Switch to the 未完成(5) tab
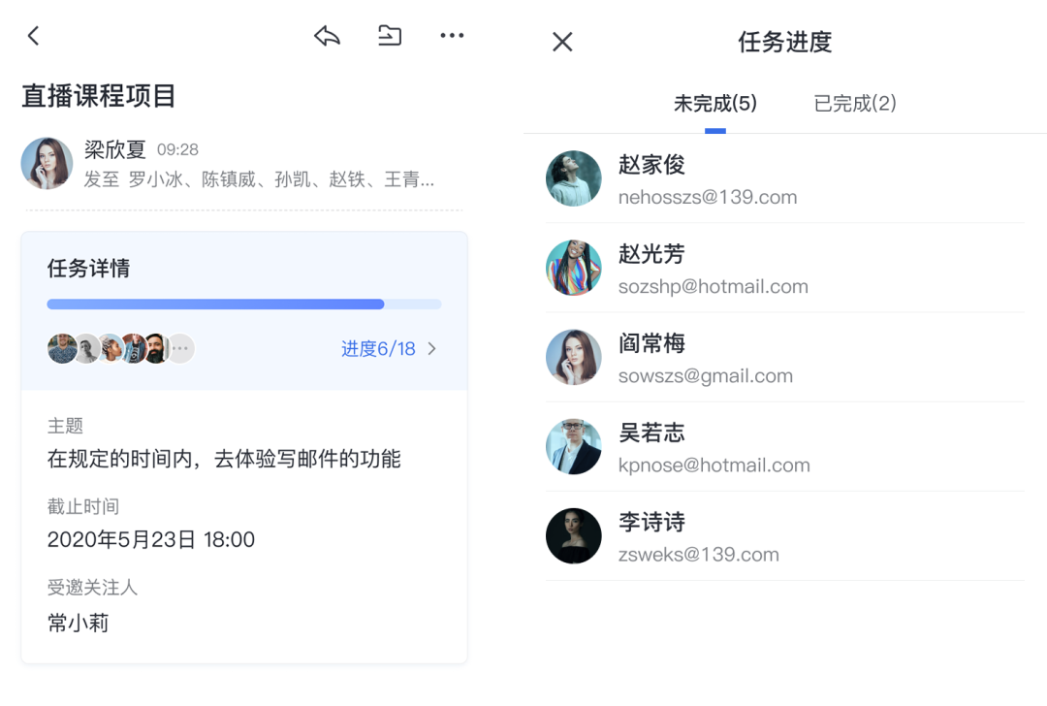The image size is (1047, 706). coord(714,104)
